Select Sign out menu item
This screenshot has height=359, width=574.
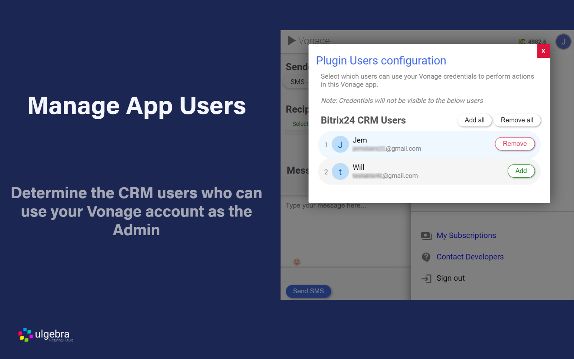450,278
